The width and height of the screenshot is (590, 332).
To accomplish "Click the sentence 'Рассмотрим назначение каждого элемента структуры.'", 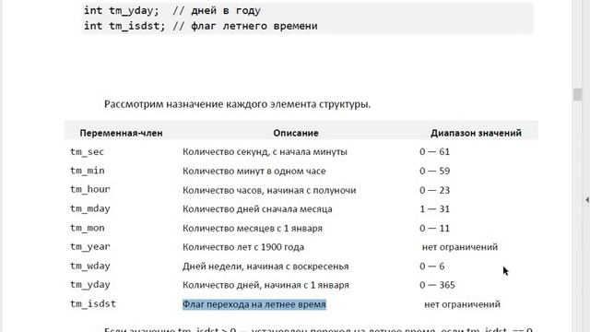I will (238, 104).
